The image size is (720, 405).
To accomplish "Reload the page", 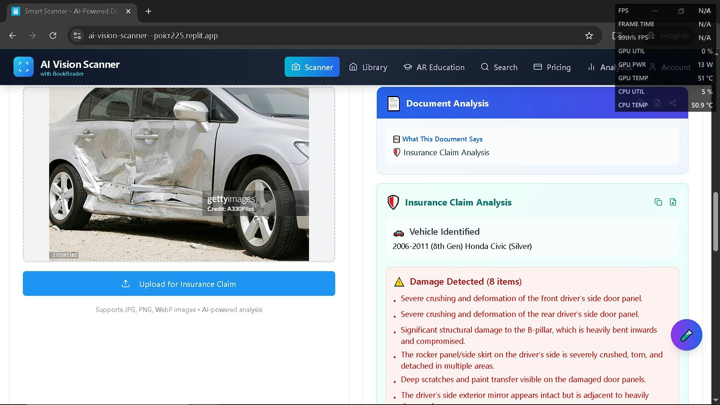I will pos(53,36).
